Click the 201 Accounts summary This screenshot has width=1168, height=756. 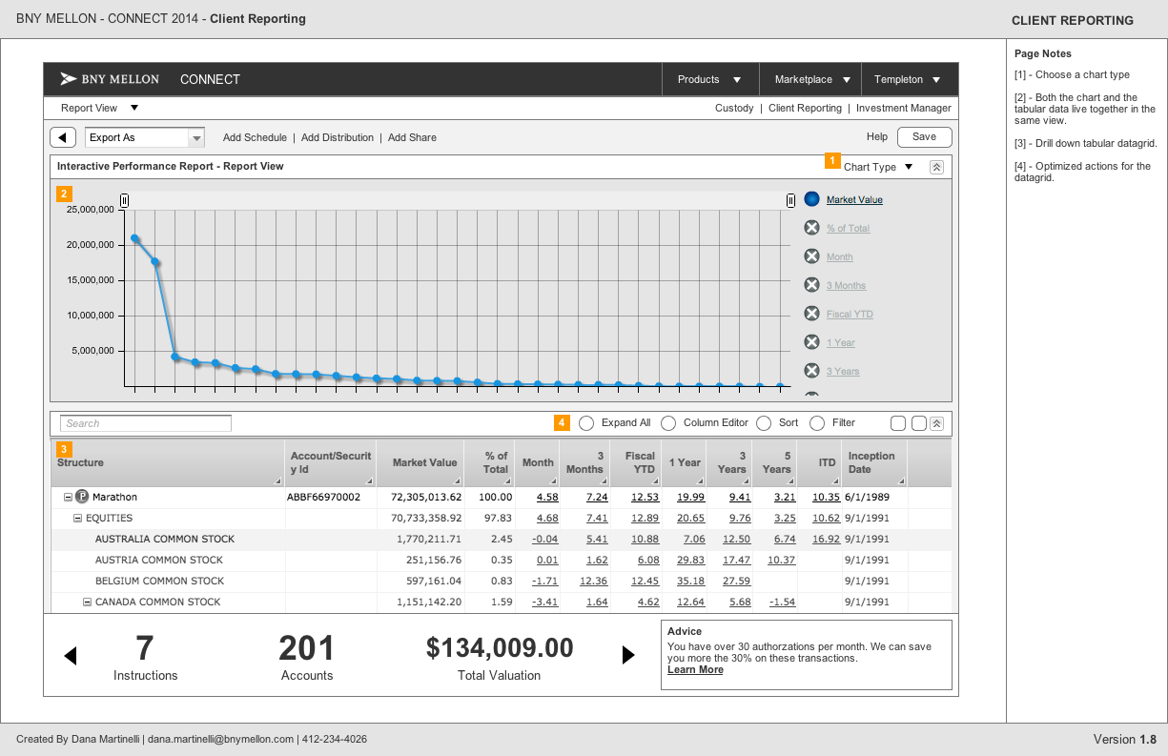(x=307, y=659)
